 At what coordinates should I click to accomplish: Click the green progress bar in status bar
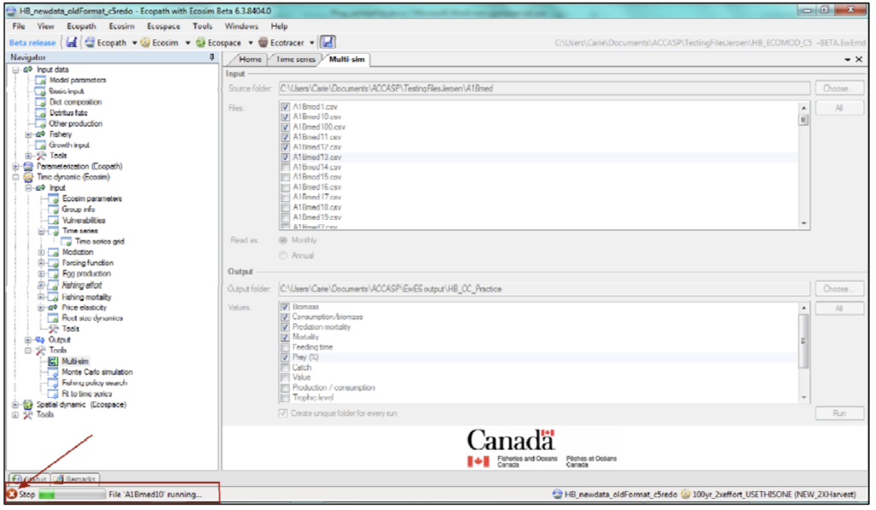[69, 495]
